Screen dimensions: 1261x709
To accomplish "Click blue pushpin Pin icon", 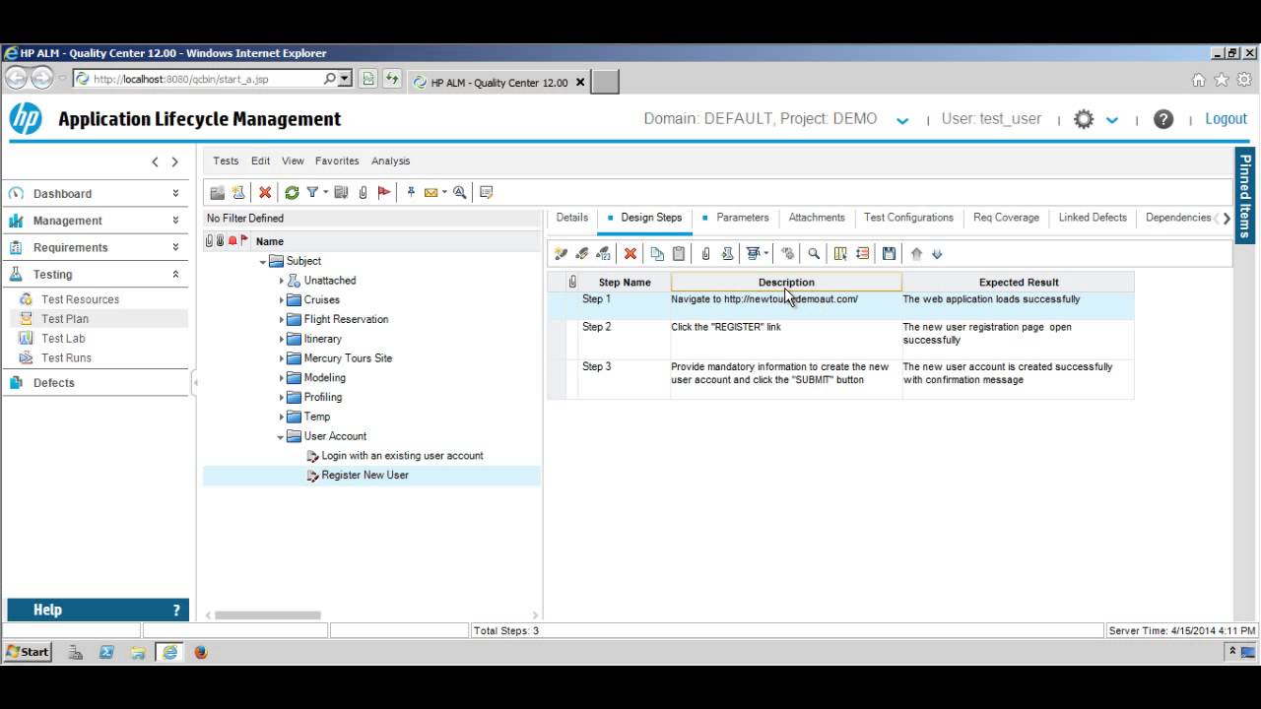I will (411, 193).
